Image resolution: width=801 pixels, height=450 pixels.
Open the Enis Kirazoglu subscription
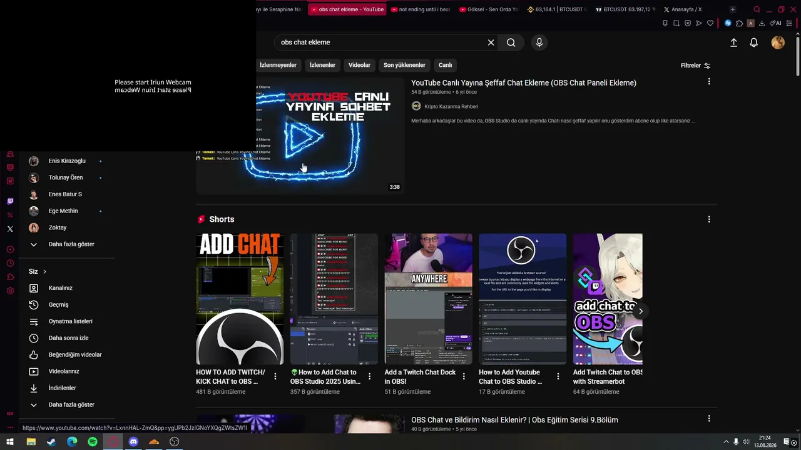pos(67,161)
